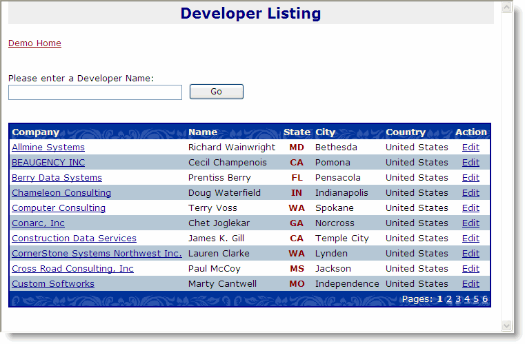Click the city Independence
The width and height of the screenshot is (525, 344).
click(x=347, y=284)
